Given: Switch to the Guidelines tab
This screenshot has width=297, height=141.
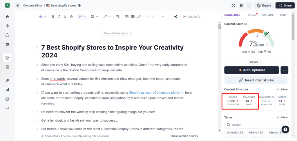Looking at the screenshot, I should [232, 15].
